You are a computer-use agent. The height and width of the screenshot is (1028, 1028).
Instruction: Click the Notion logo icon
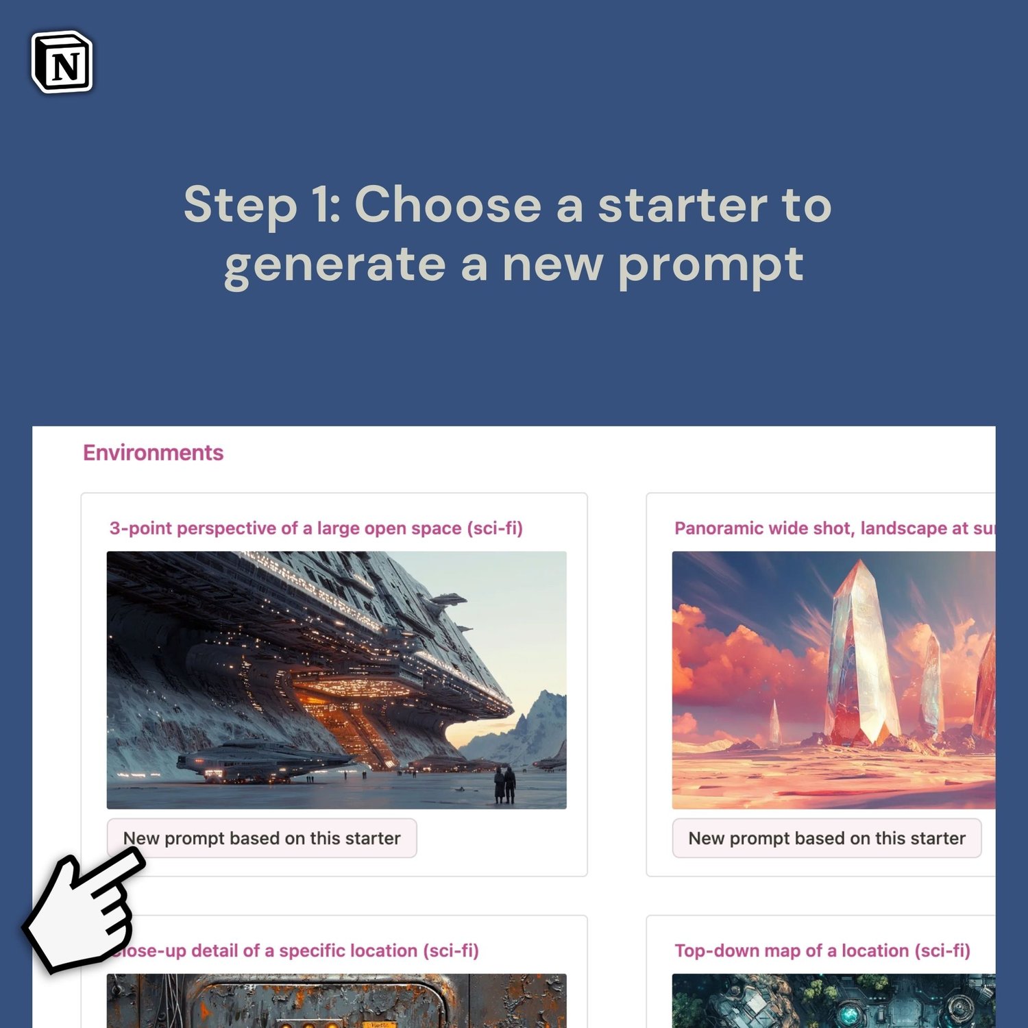click(x=62, y=62)
